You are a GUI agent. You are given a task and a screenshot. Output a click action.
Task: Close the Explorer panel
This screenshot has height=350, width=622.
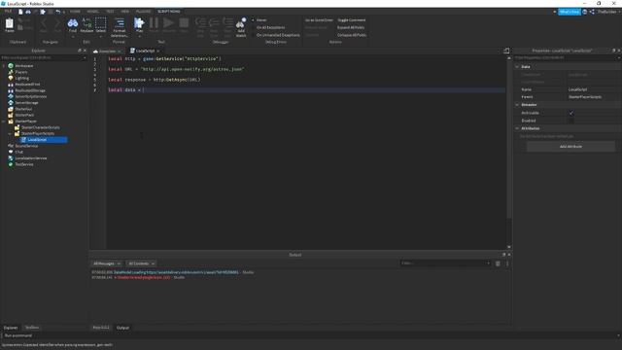85,51
